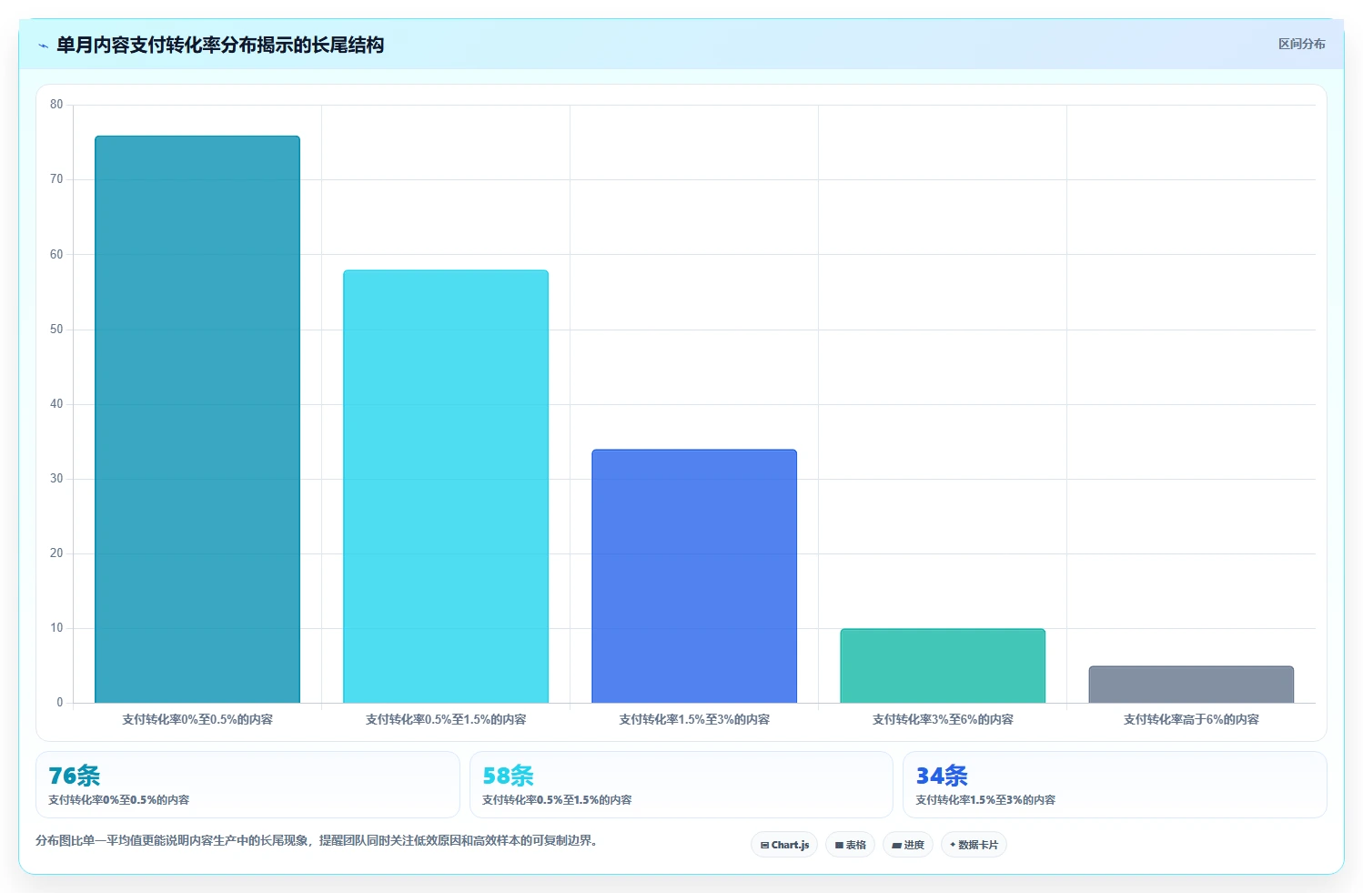Viewport: 1363px width, 893px height.
Task: Click the y-axis value 10
Action: 56,628
